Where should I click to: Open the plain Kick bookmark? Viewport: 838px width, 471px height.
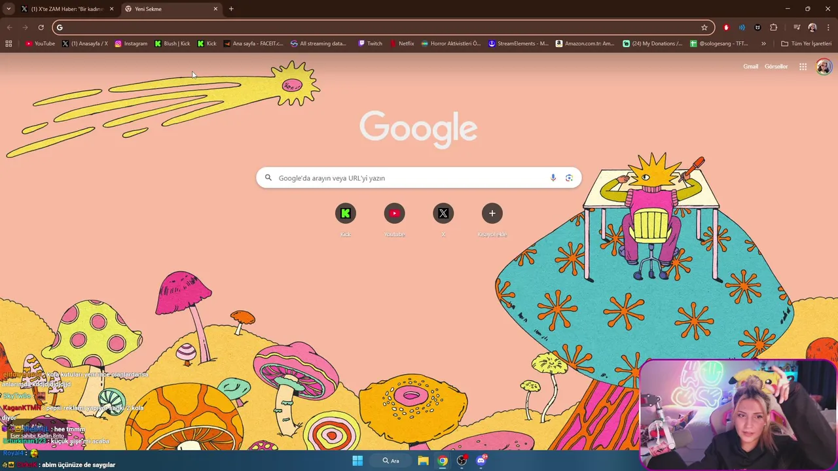[207, 44]
